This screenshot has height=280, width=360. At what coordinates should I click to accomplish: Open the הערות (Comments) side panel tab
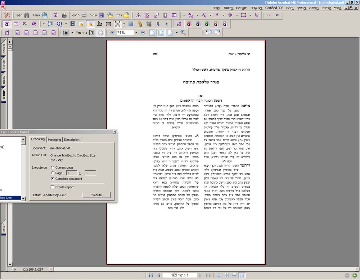(4, 228)
